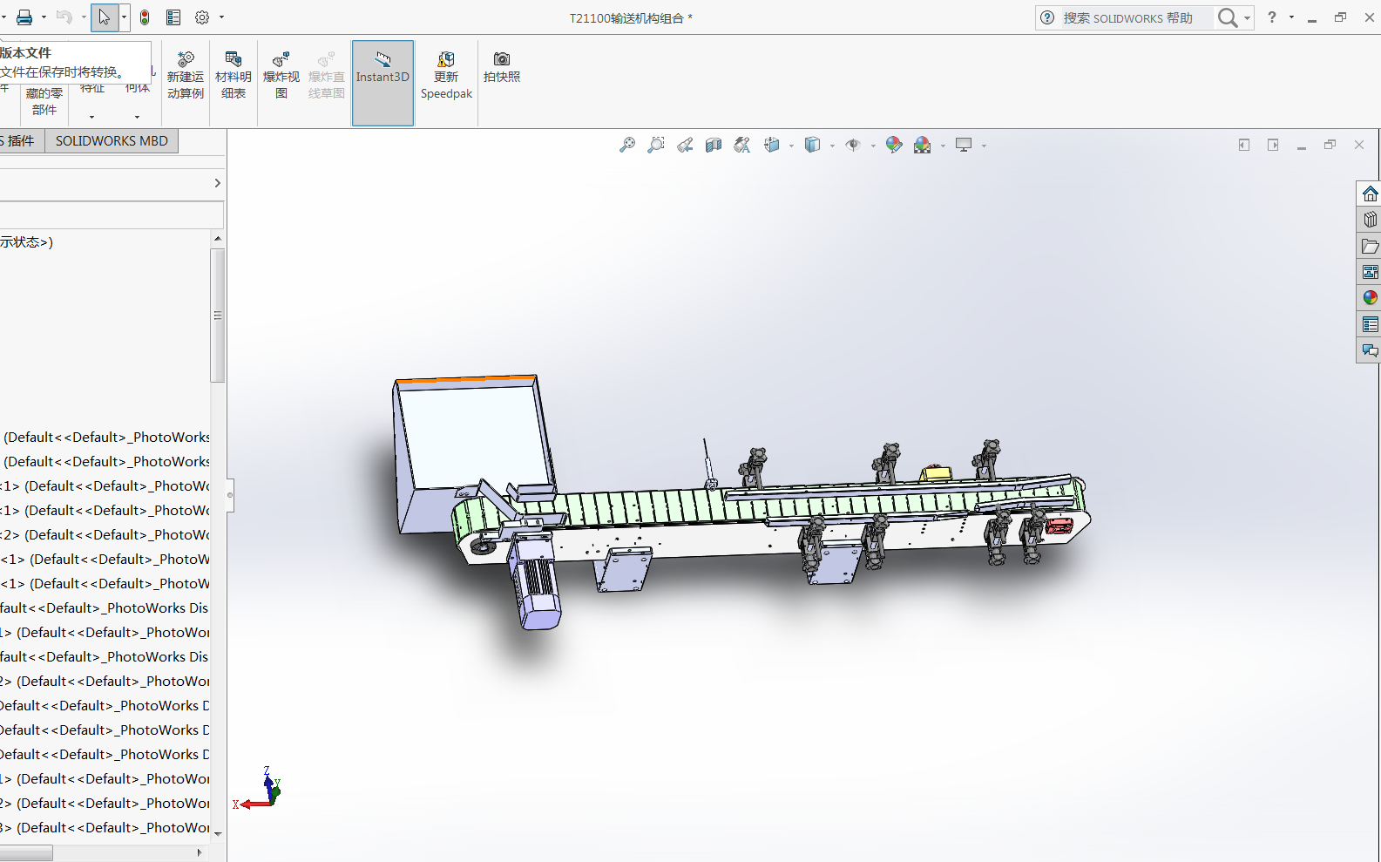Open the Design Library task pane tab

[1370, 220]
